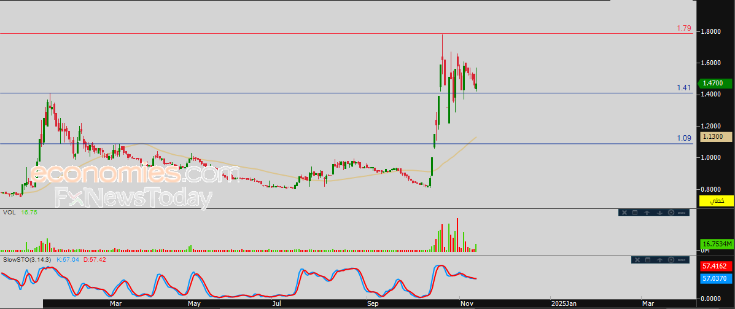The image size is (735, 309).
Task: Open VOL indicator settings gear
Action: [671, 213]
